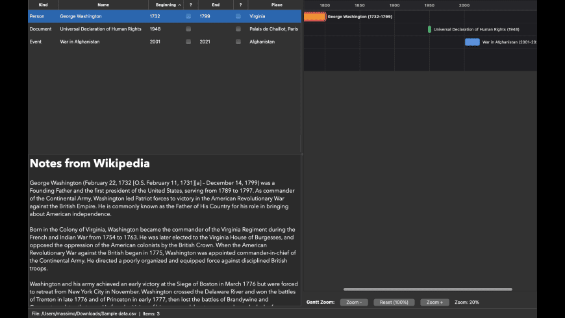Click the Kind column header
The image size is (565, 318).
click(44, 5)
